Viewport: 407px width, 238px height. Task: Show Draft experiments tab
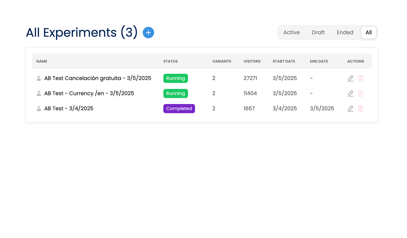point(318,33)
